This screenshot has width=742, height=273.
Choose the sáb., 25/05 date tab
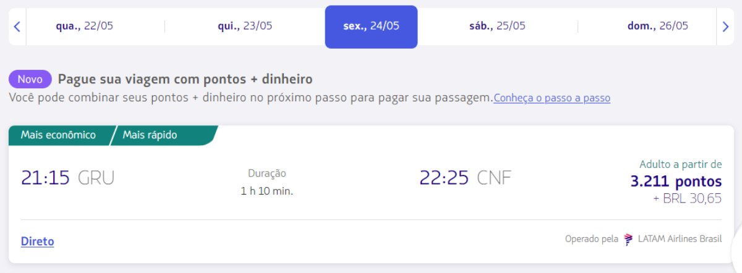click(497, 27)
